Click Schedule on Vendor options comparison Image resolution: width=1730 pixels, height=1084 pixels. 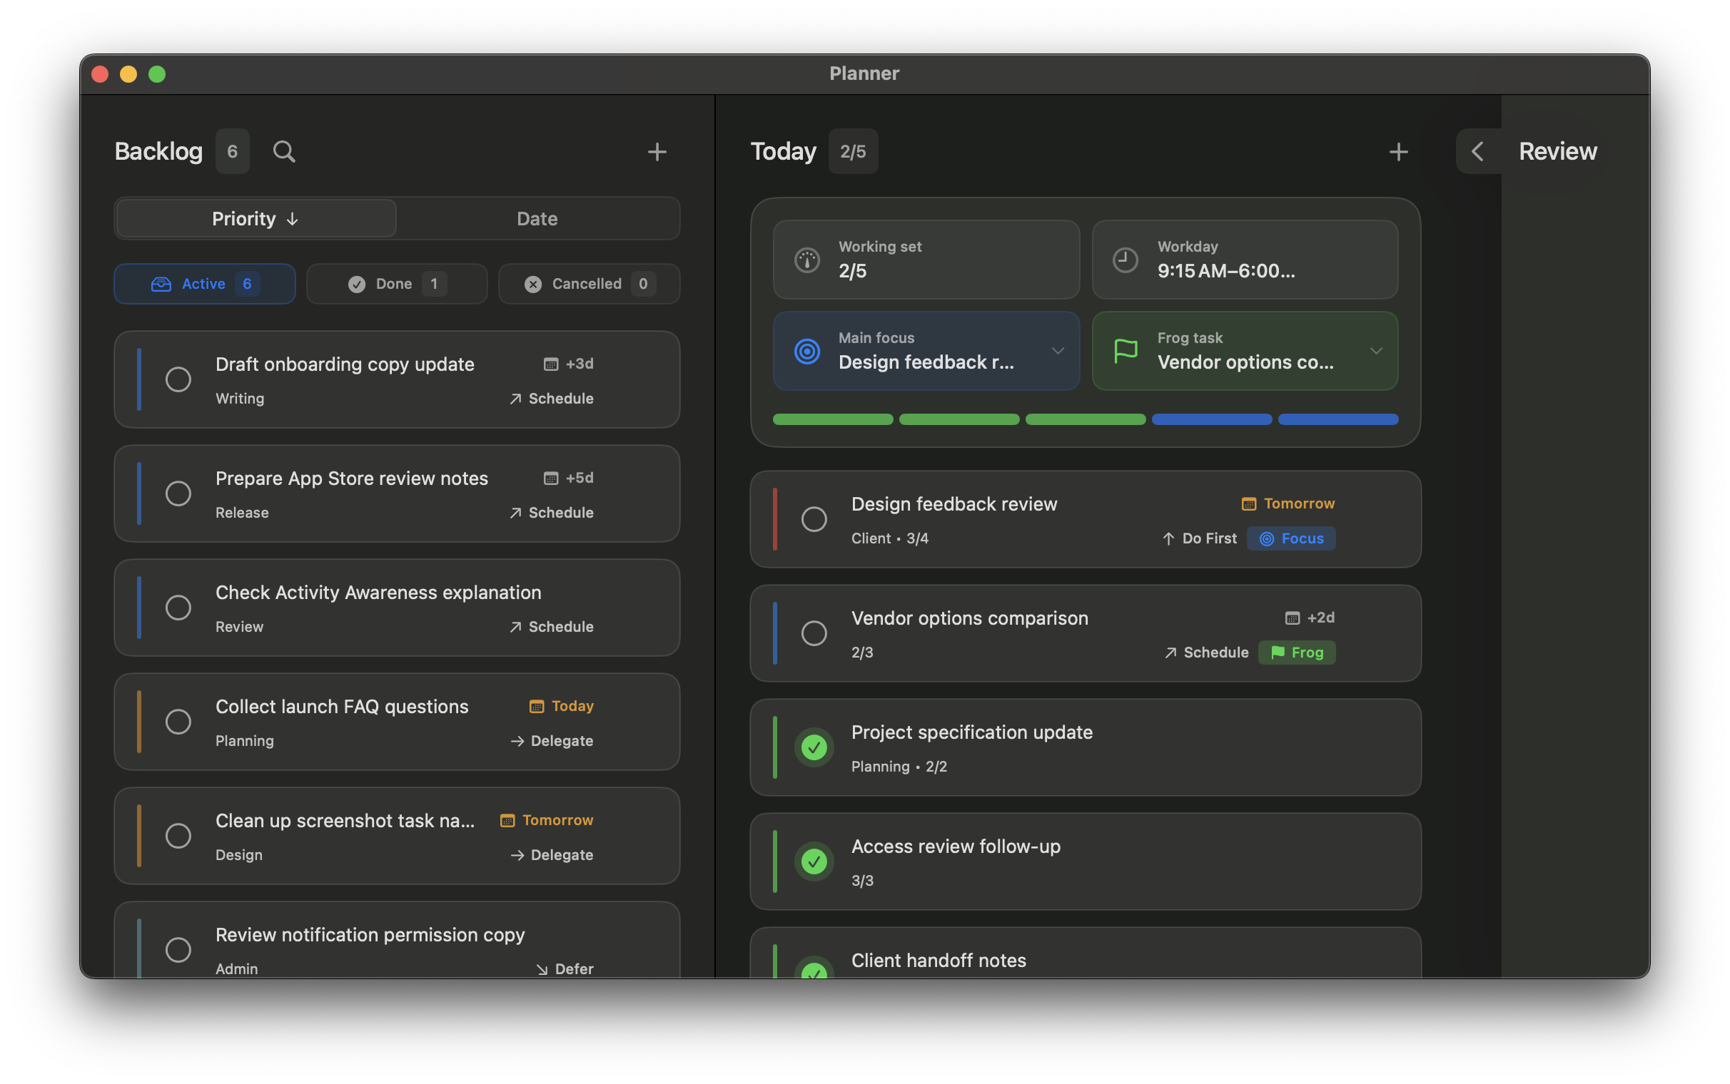coord(1205,653)
